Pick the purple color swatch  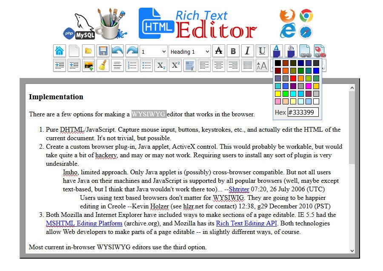[293, 86]
